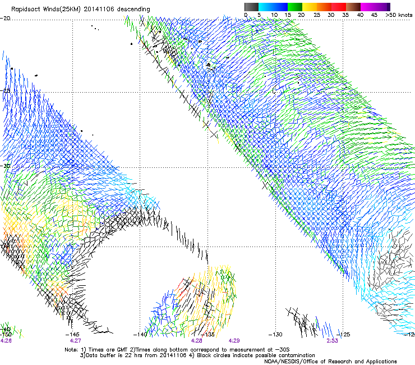This screenshot has width=415, height=365.
Task: Click the green 15-20 knots legend swatch
Action: (295, 7)
